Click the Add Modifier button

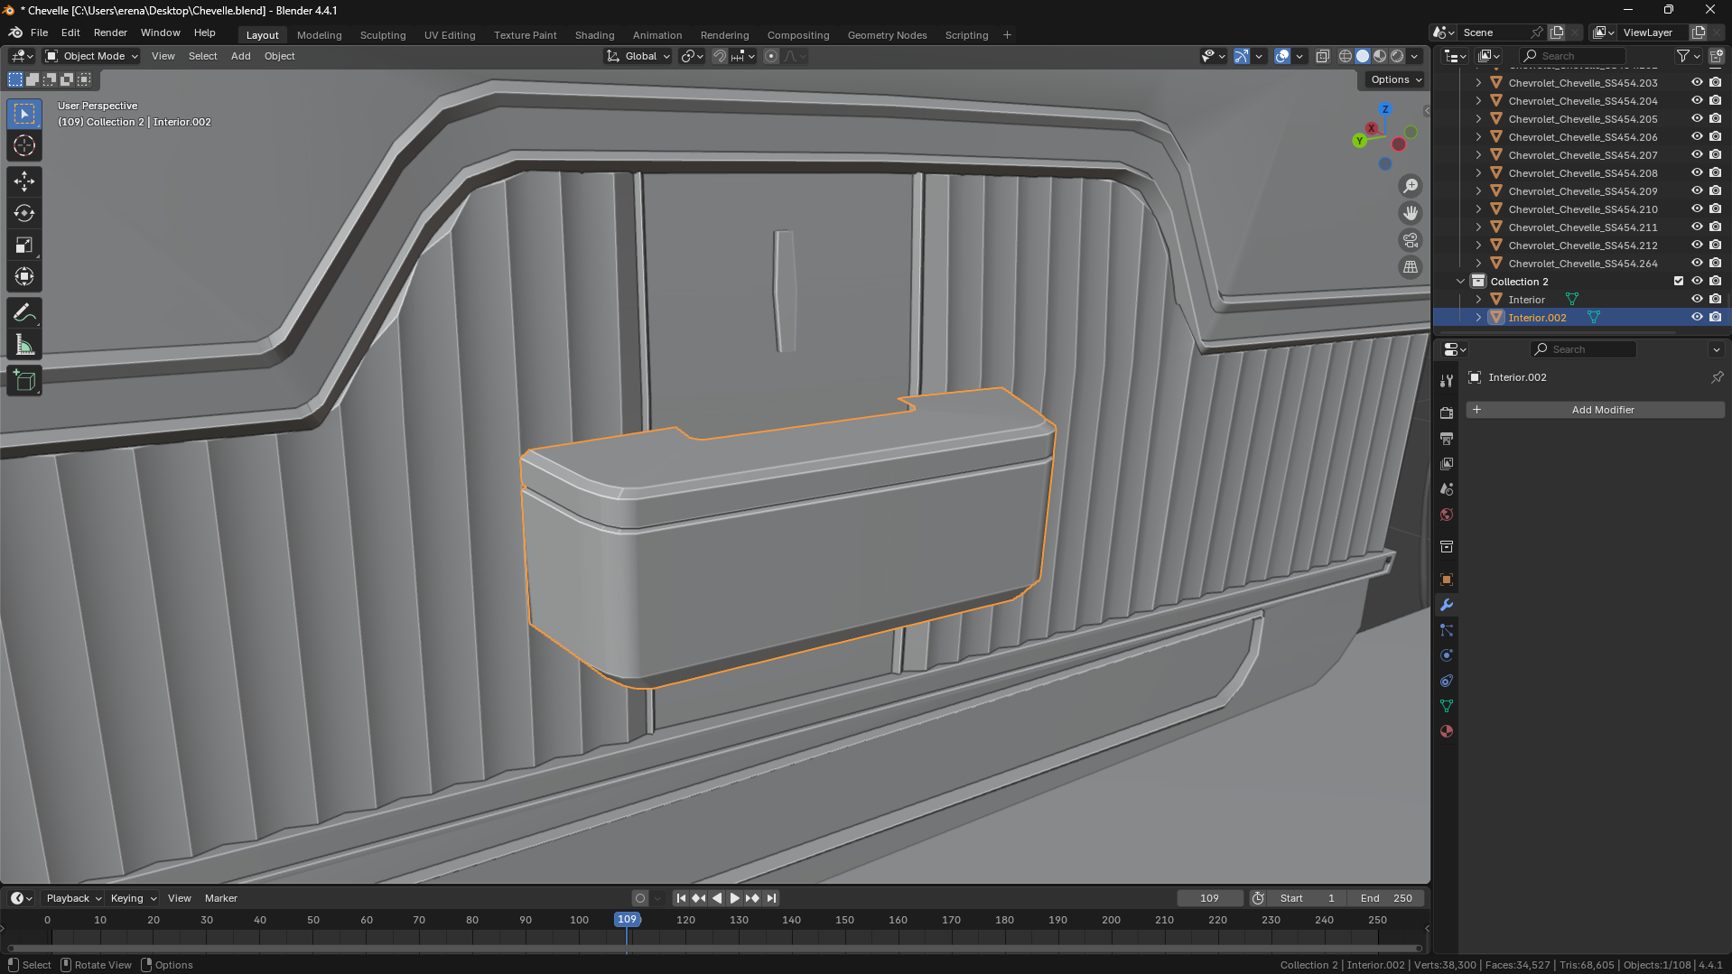pyautogui.click(x=1596, y=410)
